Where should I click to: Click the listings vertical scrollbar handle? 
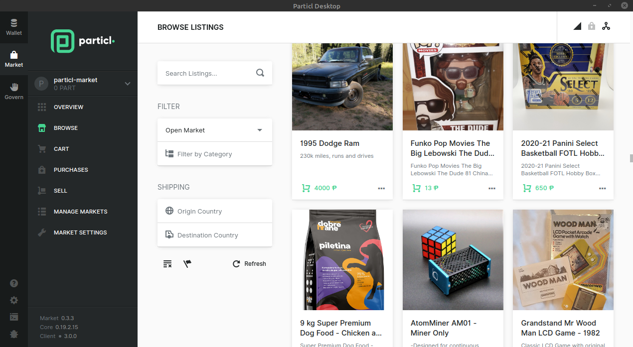[631, 158]
